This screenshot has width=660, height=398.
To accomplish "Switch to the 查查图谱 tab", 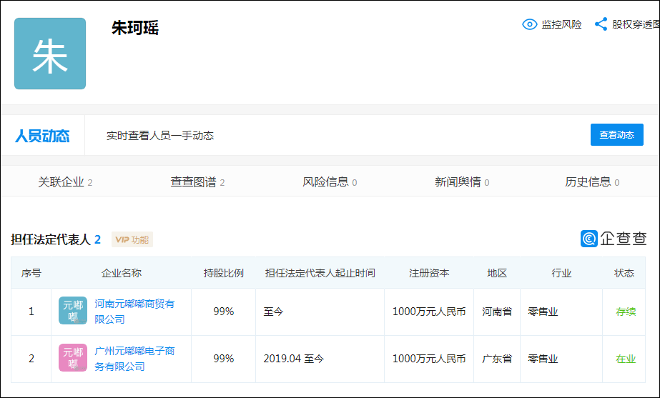I will 197,181.
